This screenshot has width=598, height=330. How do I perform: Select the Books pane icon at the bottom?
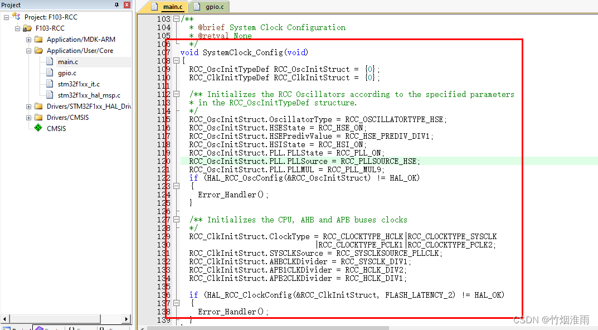[x=39, y=328]
